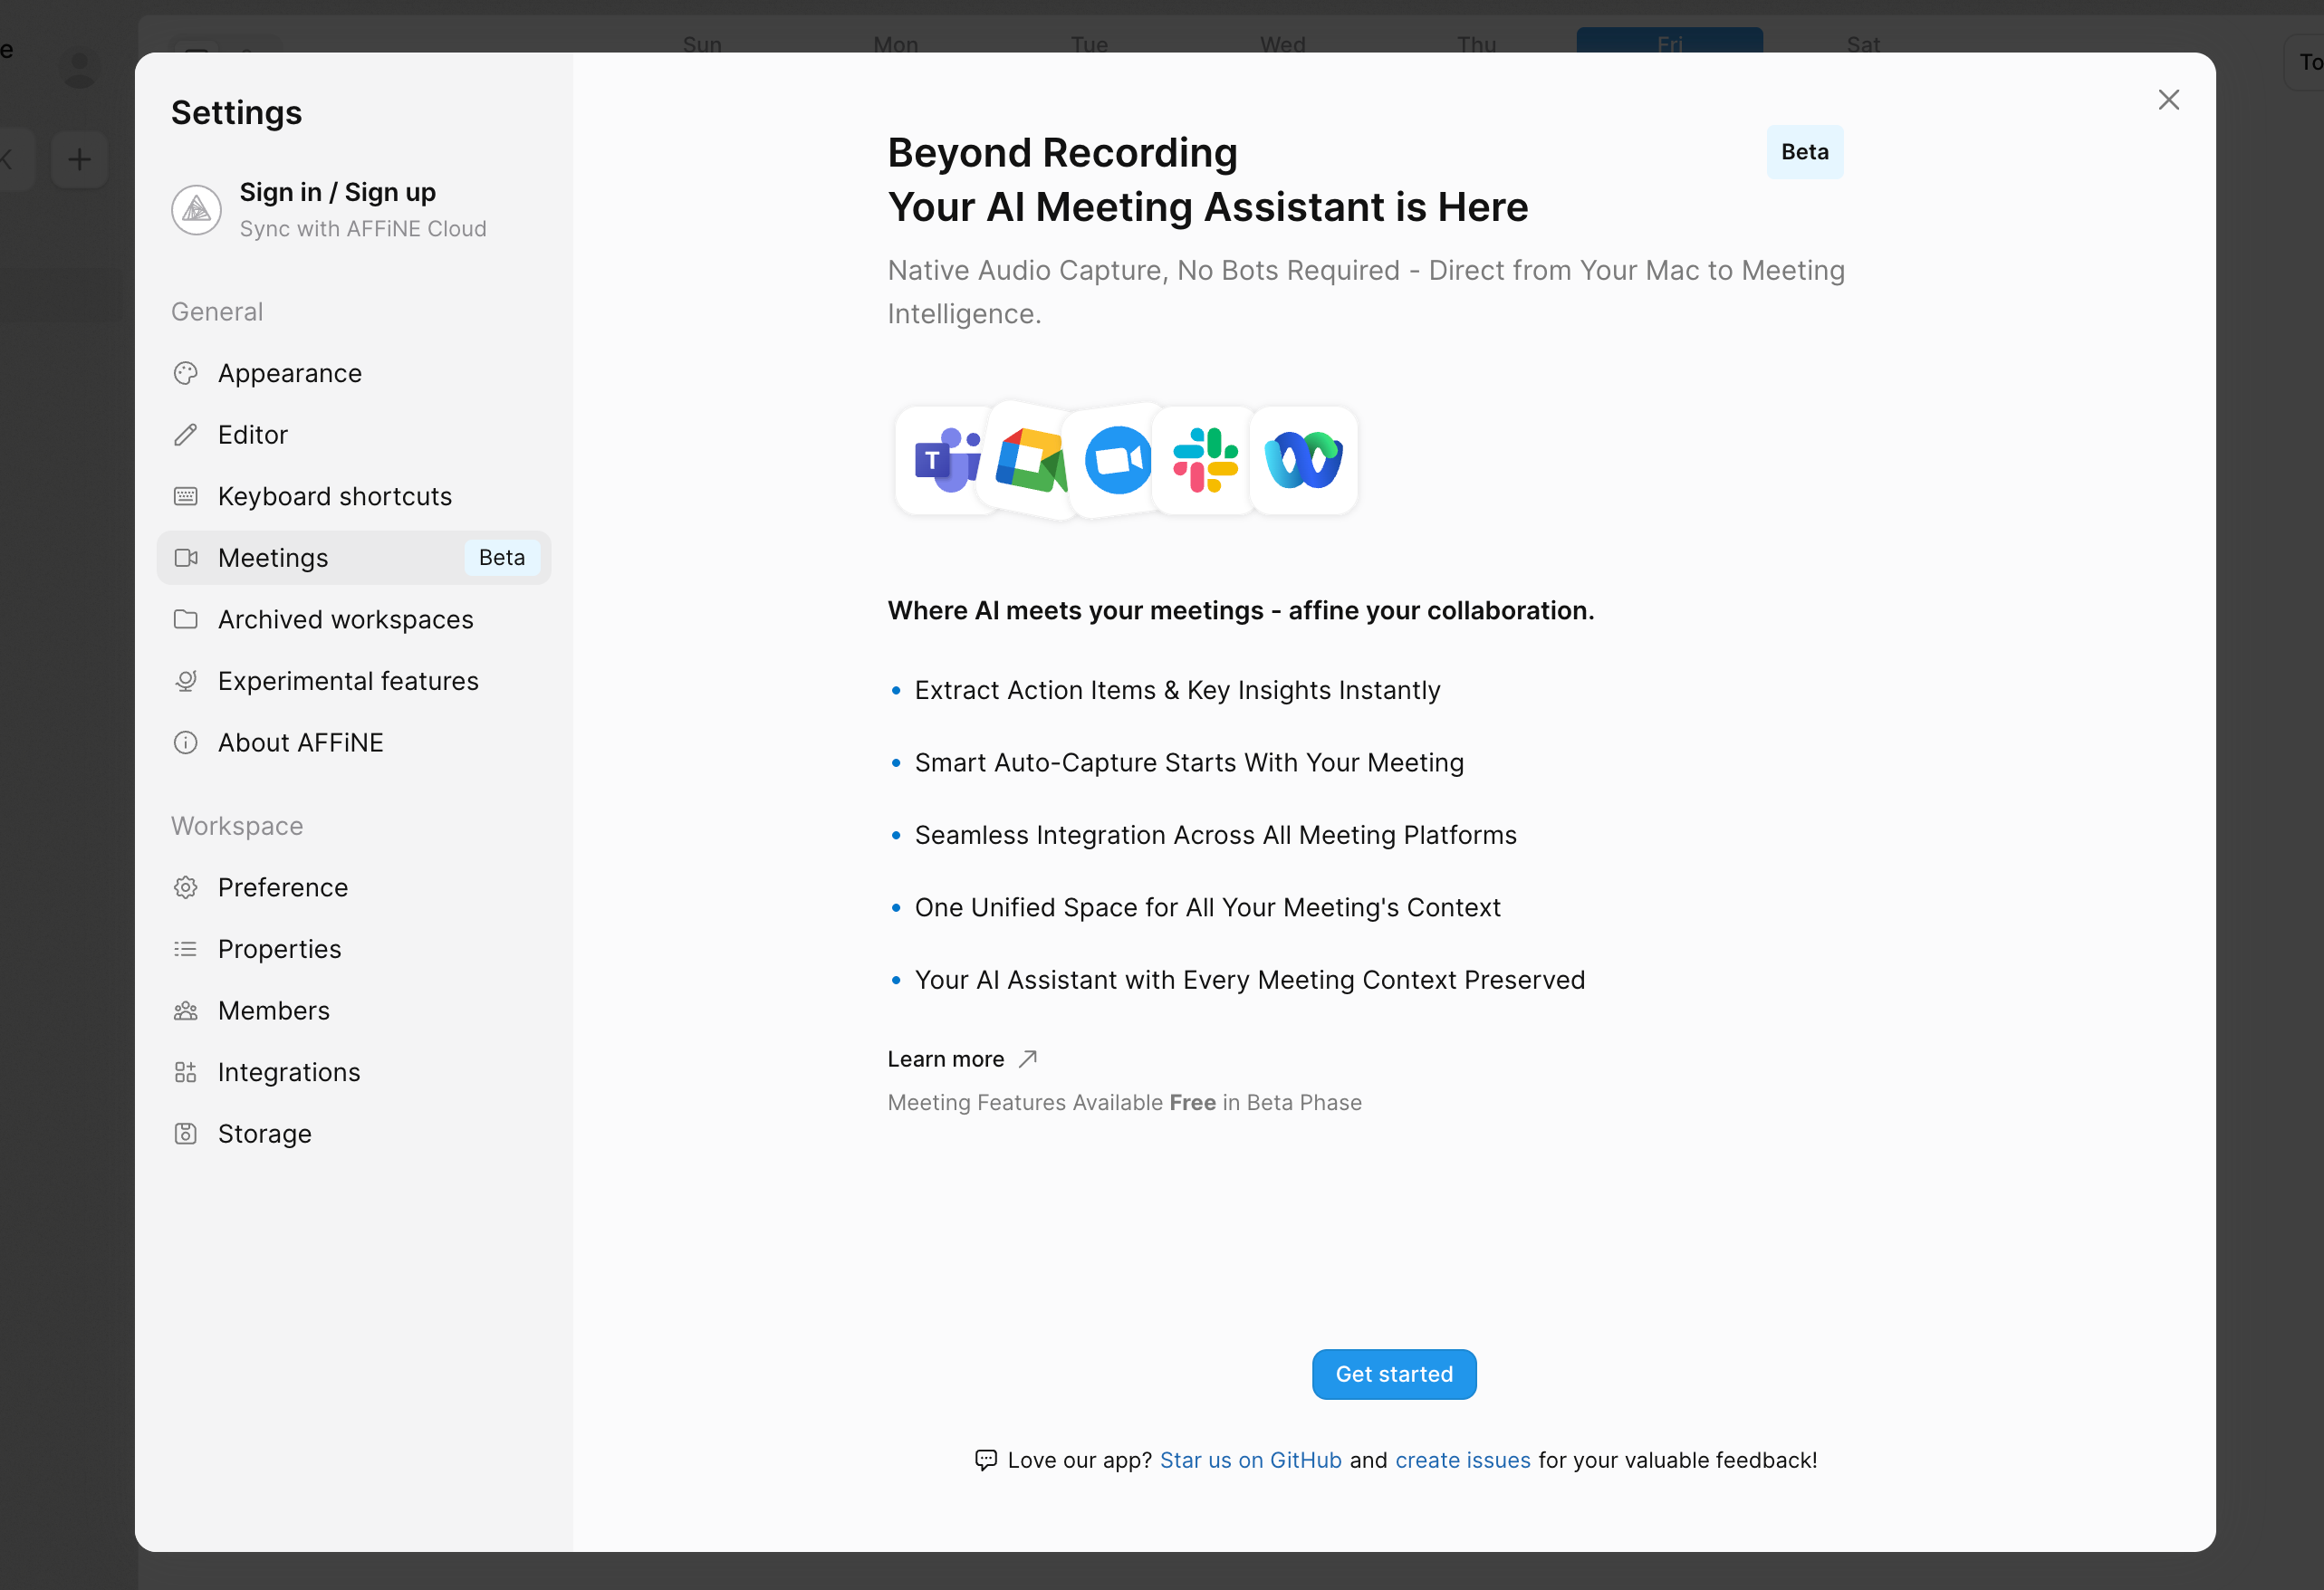Click the Storage disk icon
2324x1590 pixels.
click(x=186, y=1133)
